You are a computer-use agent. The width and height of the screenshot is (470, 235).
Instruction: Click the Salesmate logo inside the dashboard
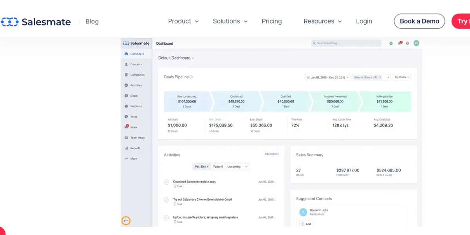(x=136, y=43)
